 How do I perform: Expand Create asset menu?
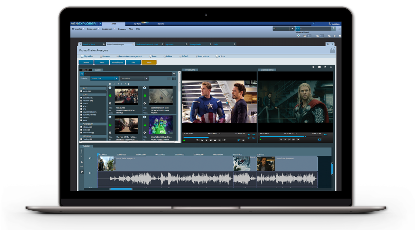(93, 29)
